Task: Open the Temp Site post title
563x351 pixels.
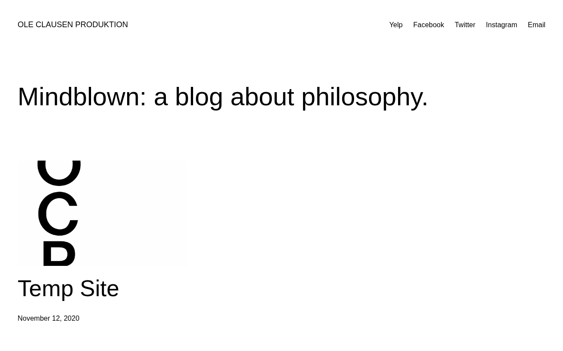Action: coord(68,288)
